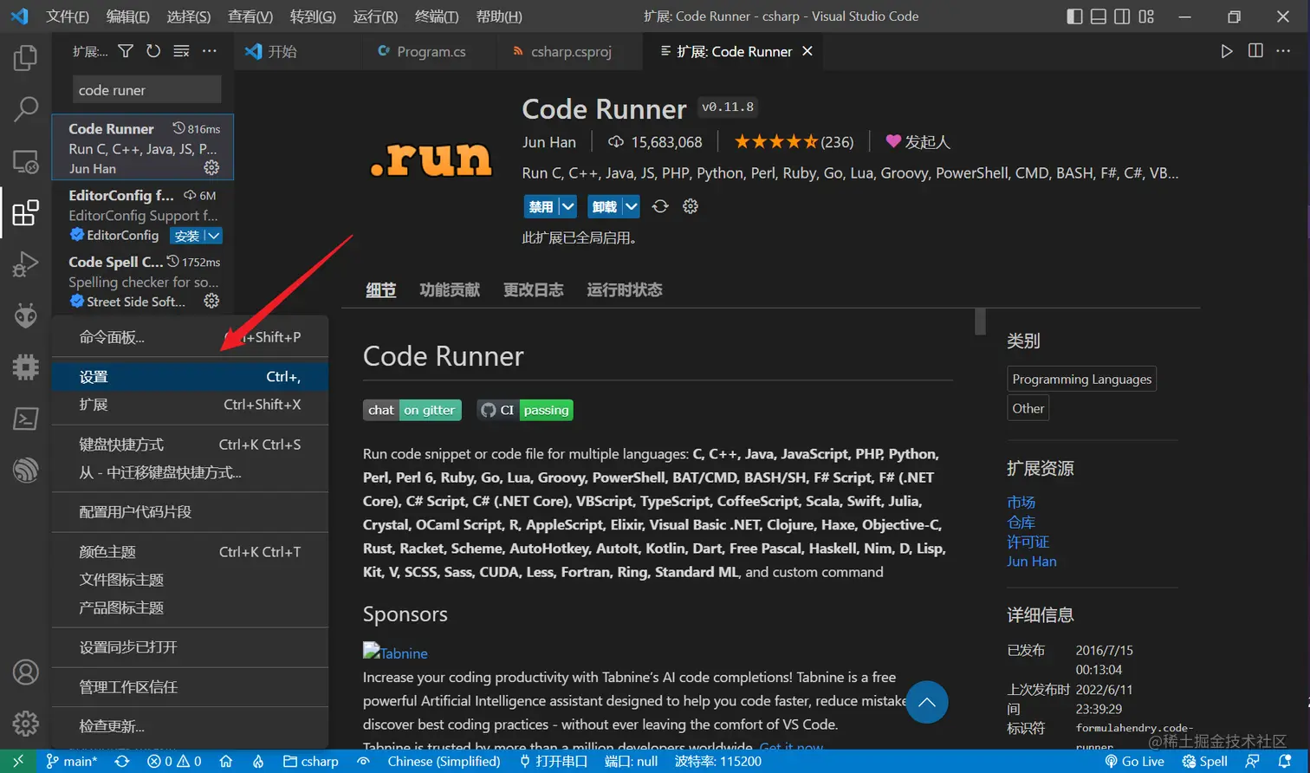Choose 命令面板... from the context menu
1310x773 pixels.
[190, 337]
